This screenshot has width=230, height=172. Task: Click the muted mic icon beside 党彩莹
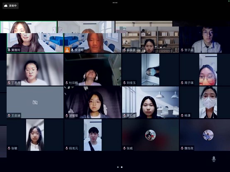(x=125, y=116)
